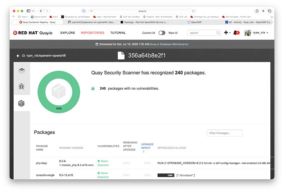Go to the EXPLORE navigation item
284x192 pixels.
(x=68, y=33)
